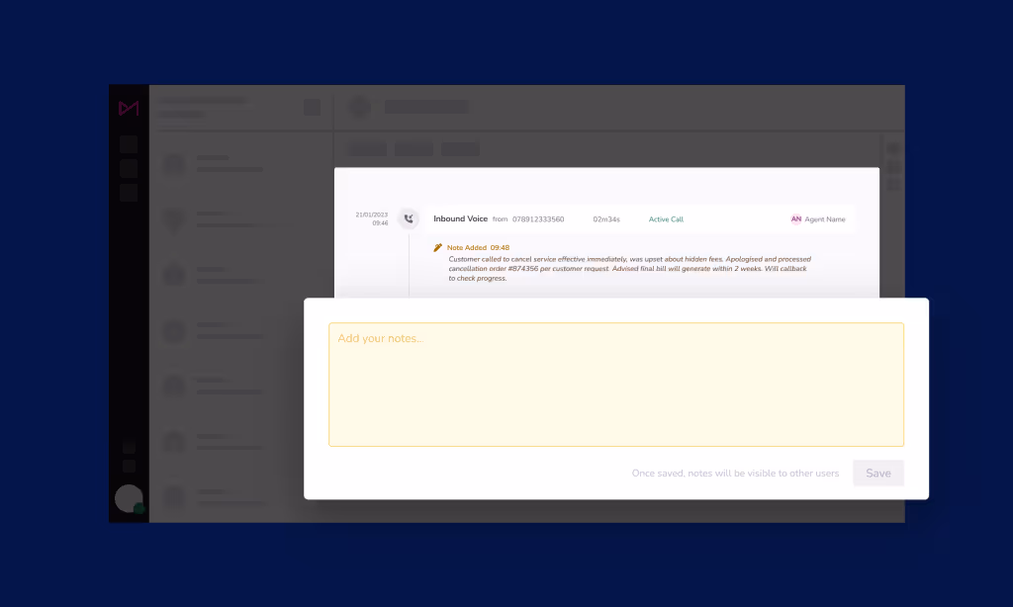The image size is (1013, 607).
Task: Click the Active Call status
Action: click(666, 219)
